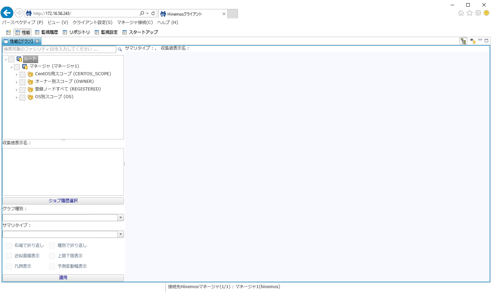Image resolution: width=492 pixels, height=293 pixels.
Task: Switch to リポジトリ perspective
Action: pos(76,32)
